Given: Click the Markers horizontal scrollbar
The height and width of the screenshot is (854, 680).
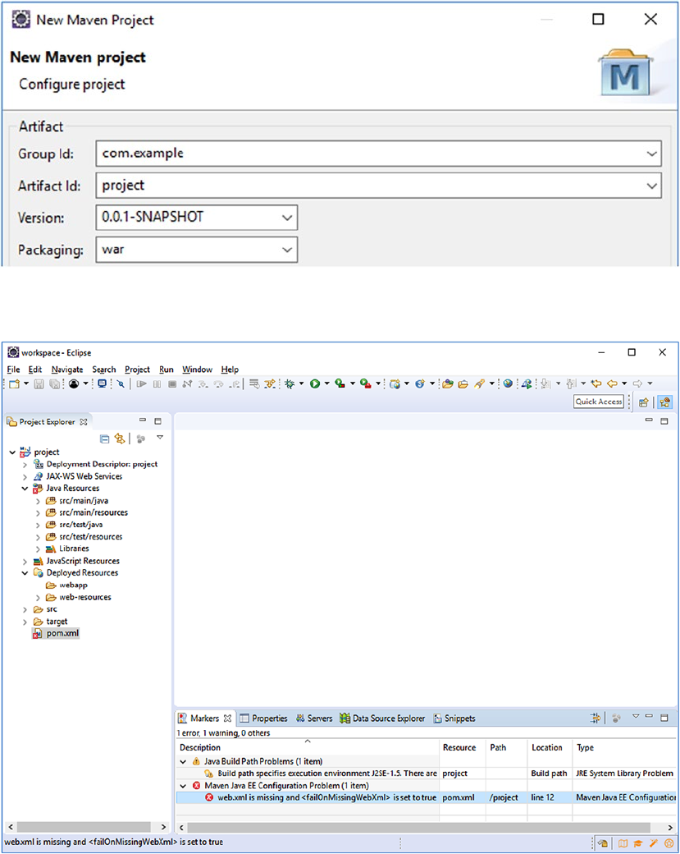Looking at the screenshot, I should pos(418,828).
